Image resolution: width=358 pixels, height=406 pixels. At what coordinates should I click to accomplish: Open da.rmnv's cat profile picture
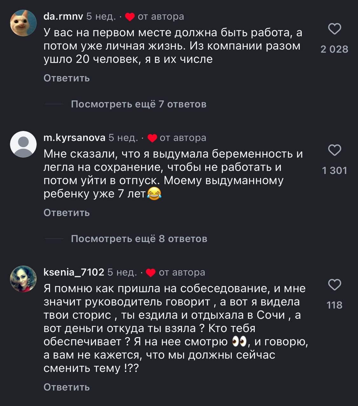pyautogui.click(x=24, y=23)
